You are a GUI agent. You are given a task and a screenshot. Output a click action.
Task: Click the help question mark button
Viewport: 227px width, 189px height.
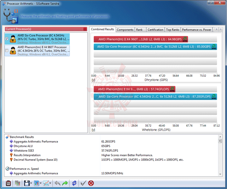click(211, 3)
